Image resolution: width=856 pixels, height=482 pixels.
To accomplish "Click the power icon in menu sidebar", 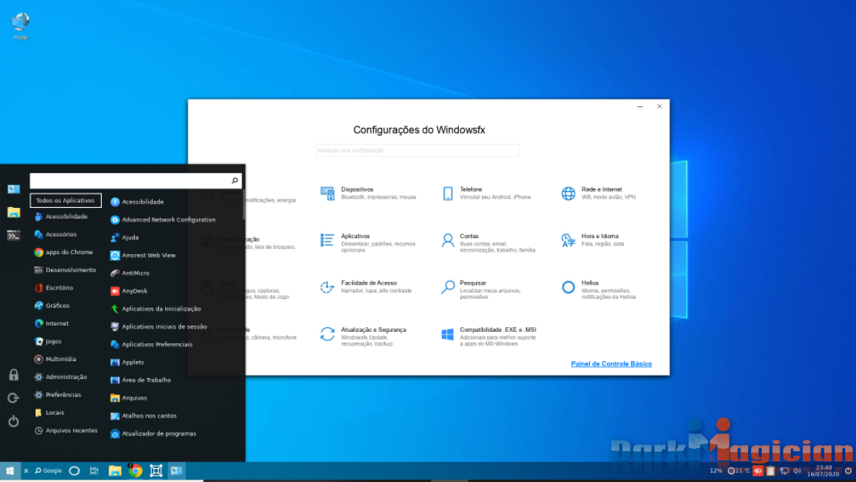I will point(14,421).
